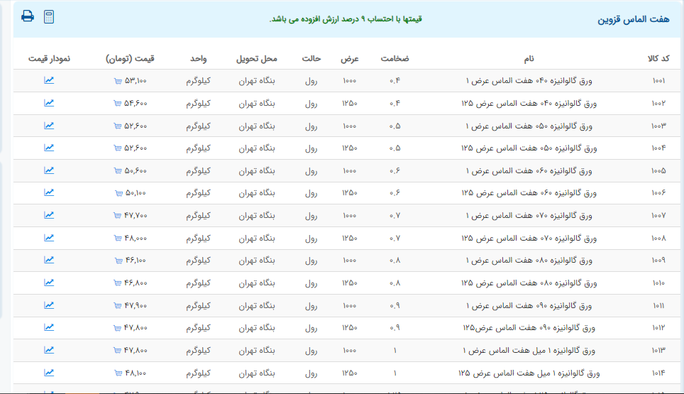Add item priced 54,600 via cart icon
The width and height of the screenshot is (684, 394).
(118, 104)
